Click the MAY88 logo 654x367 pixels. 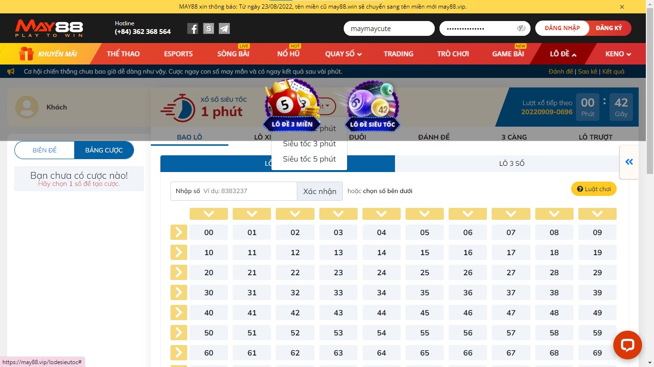pyautogui.click(x=49, y=29)
